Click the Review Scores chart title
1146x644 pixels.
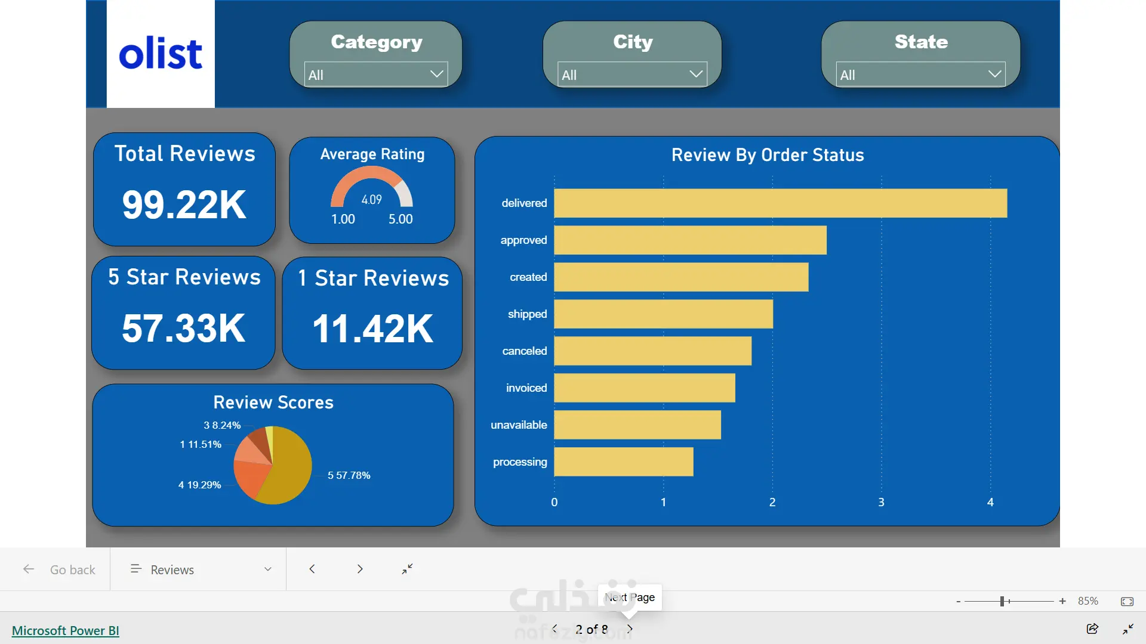[x=273, y=402]
